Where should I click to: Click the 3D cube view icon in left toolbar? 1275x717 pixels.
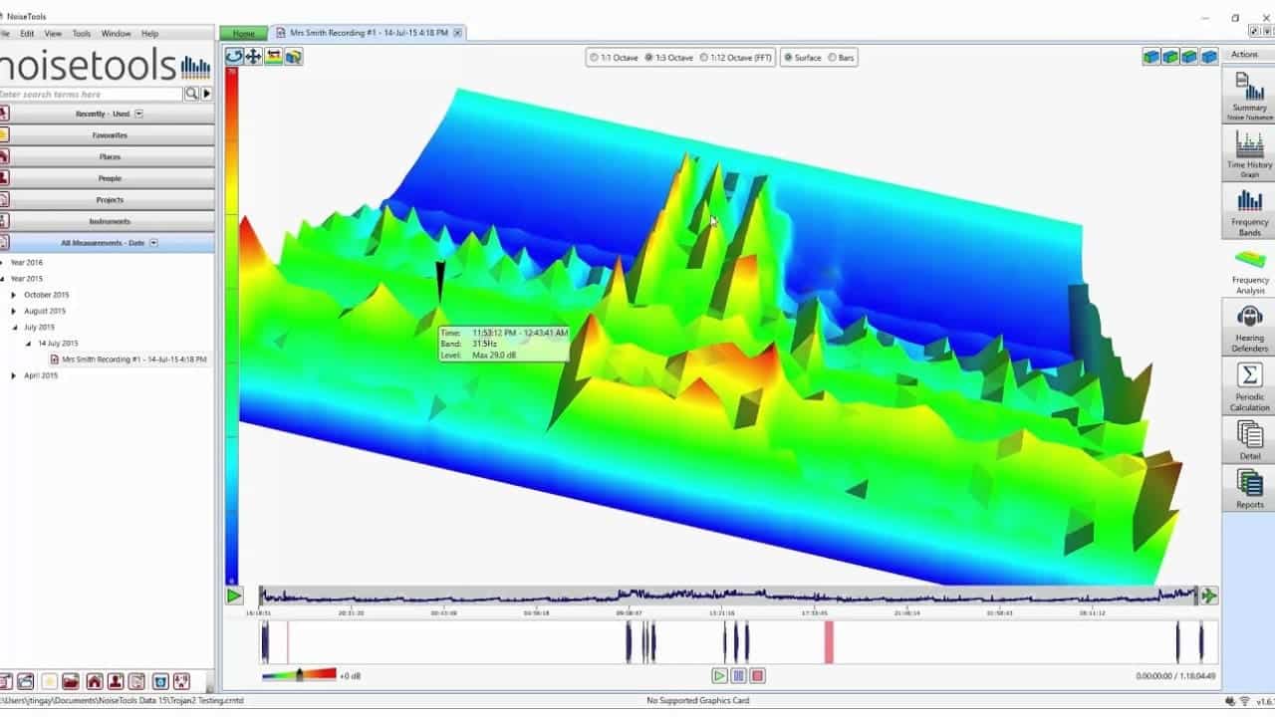[293, 57]
